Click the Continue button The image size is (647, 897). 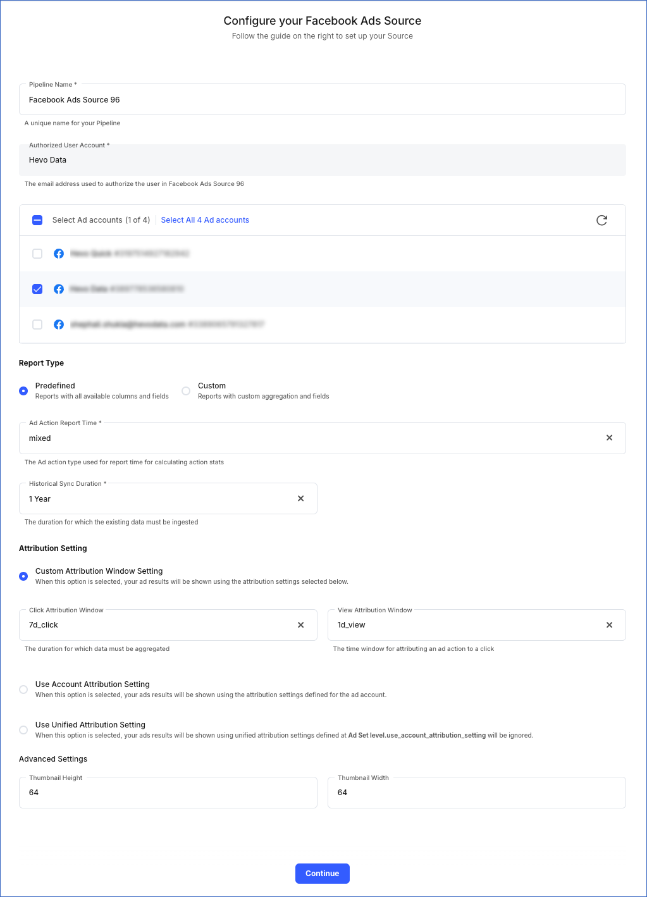pos(323,874)
